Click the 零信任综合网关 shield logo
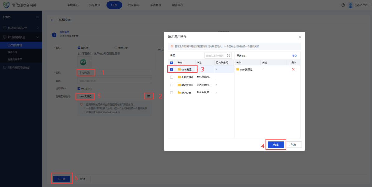372x187 pixels. point(6,5)
